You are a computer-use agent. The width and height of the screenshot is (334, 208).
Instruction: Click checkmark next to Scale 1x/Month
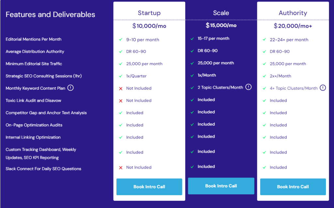pyautogui.click(x=192, y=76)
